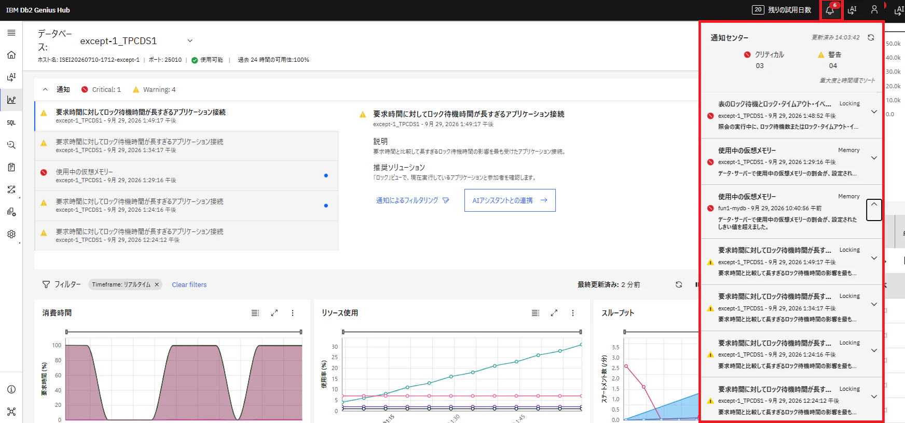Expand the 表のロック待機とロック・タイムアウト notification
The width and height of the screenshot is (905, 423).
pyautogui.click(x=874, y=112)
